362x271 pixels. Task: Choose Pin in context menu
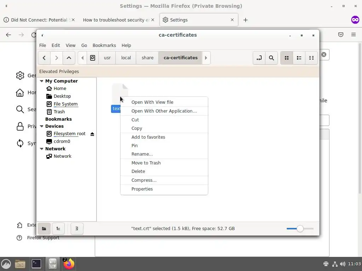coord(164,146)
